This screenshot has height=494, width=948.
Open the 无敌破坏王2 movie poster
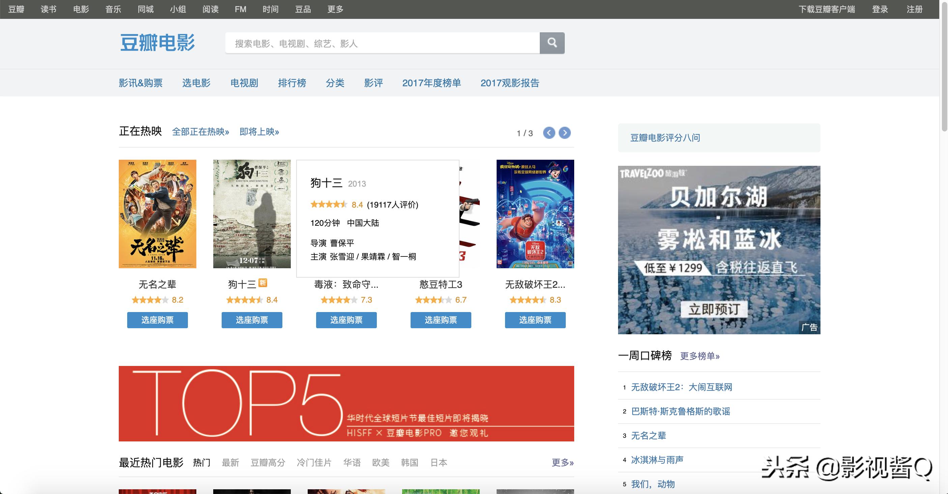pyautogui.click(x=535, y=214)
